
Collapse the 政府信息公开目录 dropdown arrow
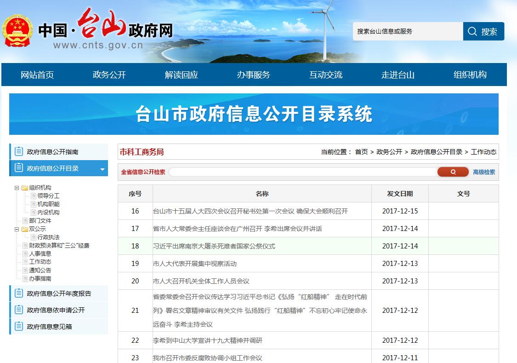[x=102, y=169]
